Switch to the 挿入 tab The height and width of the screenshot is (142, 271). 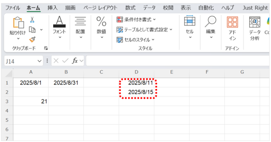52,8
